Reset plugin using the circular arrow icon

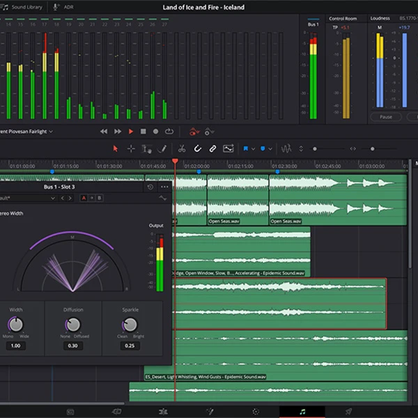pyautogui.click(x=150, y=187)
